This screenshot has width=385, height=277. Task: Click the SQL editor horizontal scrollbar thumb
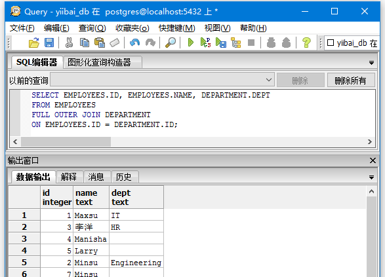click(66, 141)
